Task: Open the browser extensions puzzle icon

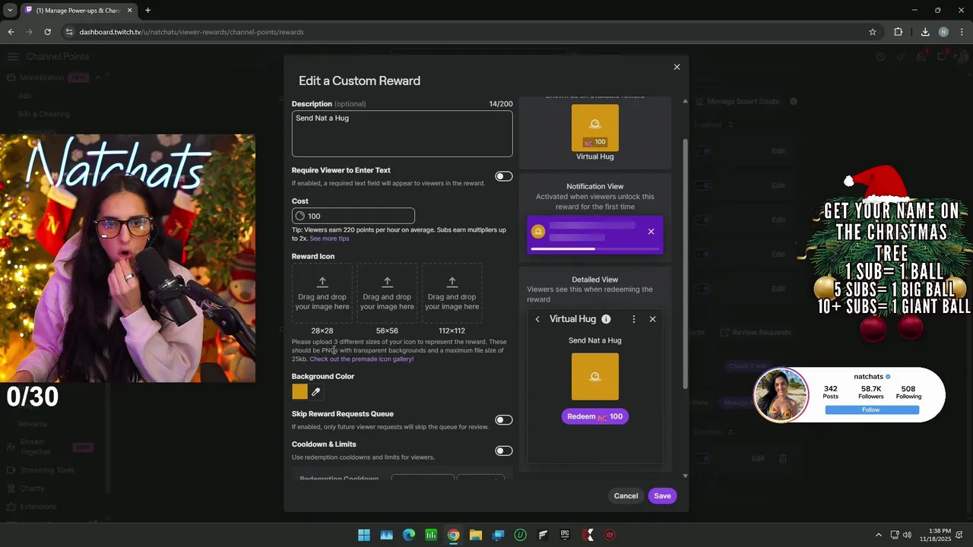Action: [x=899, y=32]
